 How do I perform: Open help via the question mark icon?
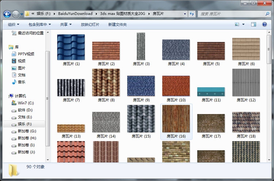[264, 24]
